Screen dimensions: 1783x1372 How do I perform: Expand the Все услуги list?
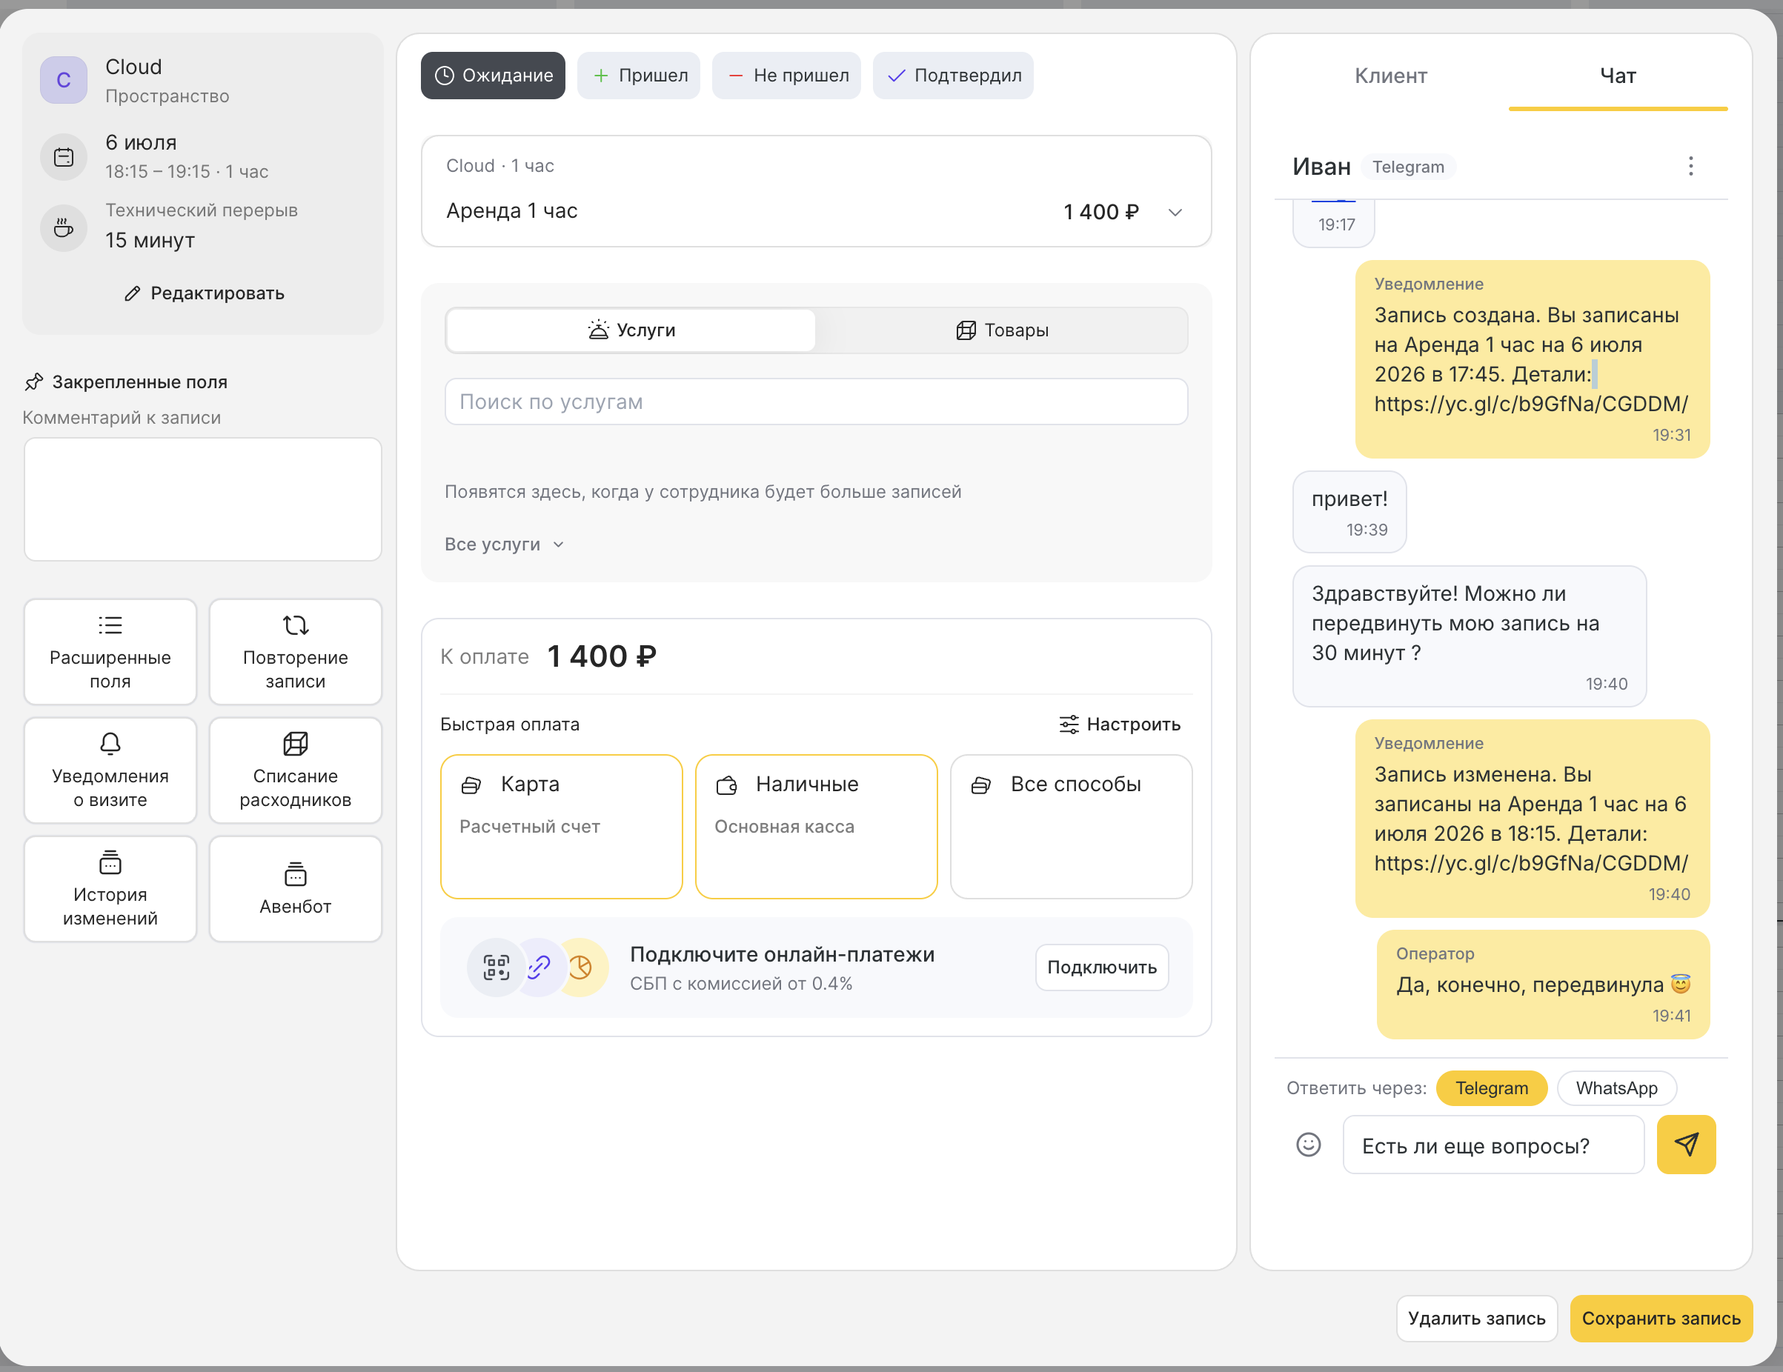[x=505, y=545]
